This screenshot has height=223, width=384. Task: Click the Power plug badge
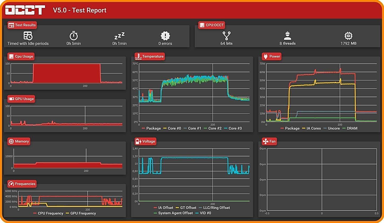pos(272,56)
